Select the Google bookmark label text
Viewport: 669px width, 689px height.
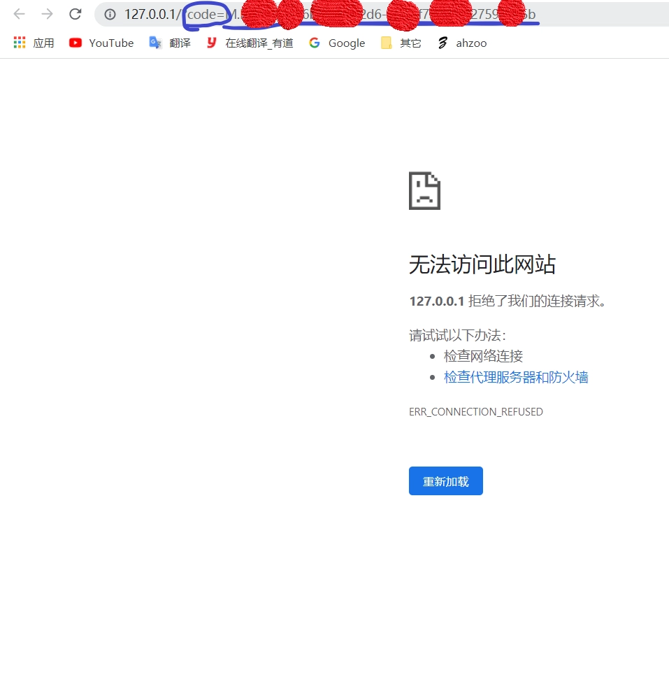tap(347, 43)
